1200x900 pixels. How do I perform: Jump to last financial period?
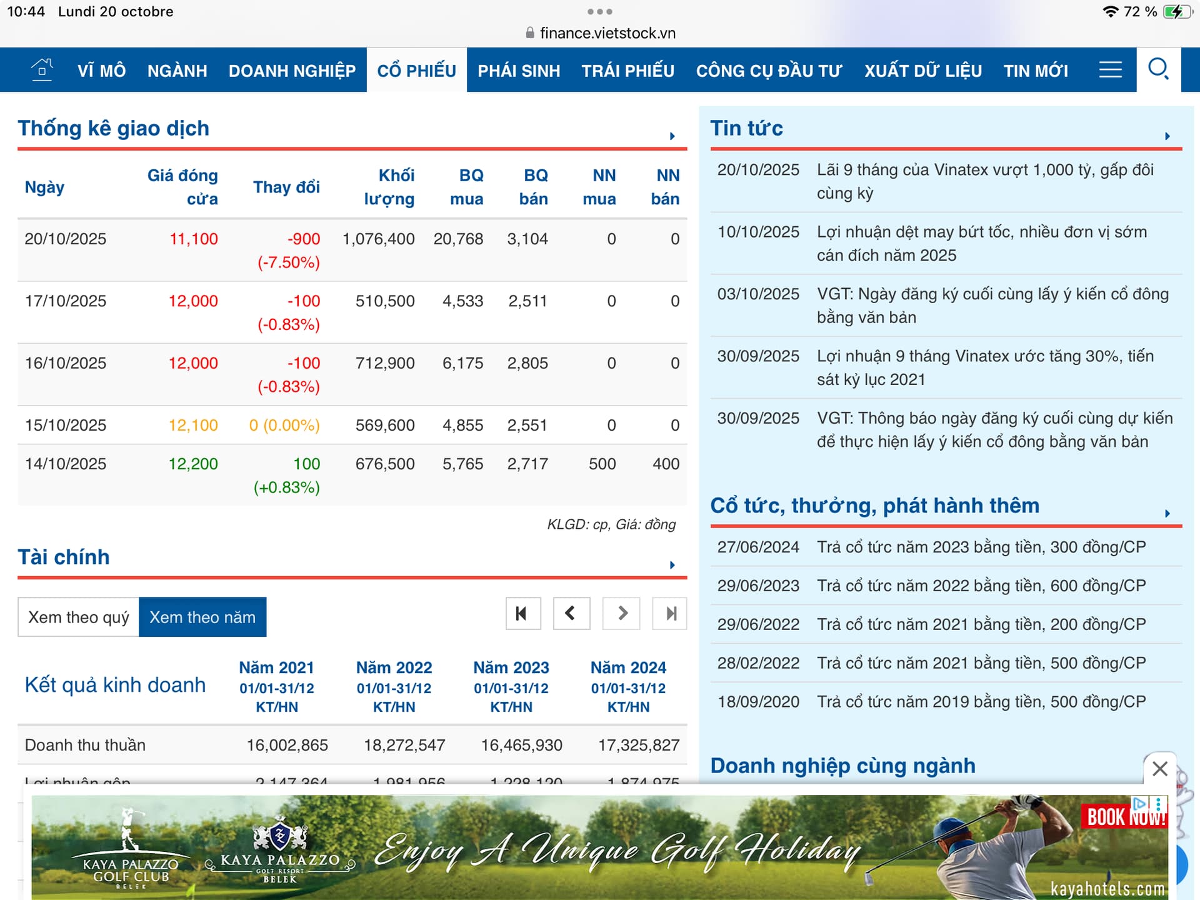pyautogui.click(x=670, y=613)
